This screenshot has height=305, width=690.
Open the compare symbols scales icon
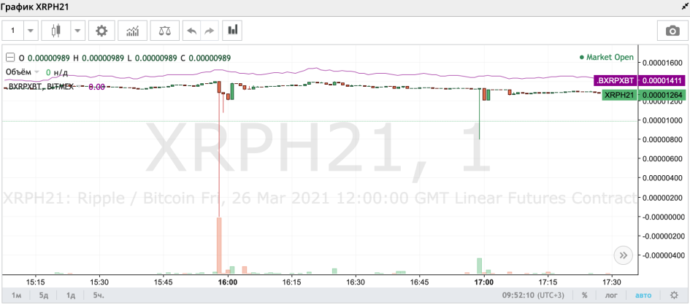(164, 31)
